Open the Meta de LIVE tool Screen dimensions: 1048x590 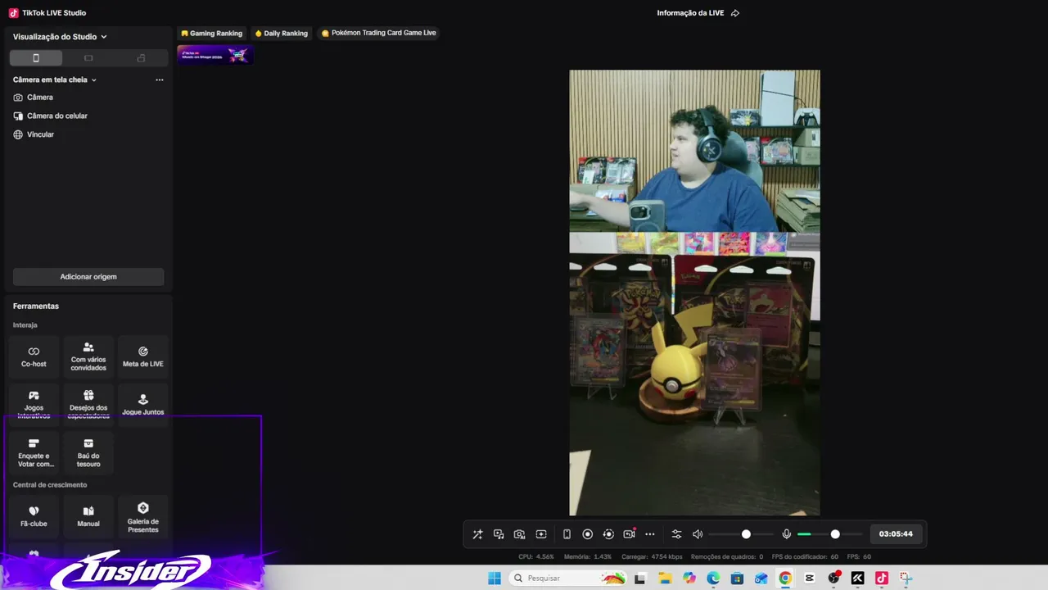[143, 356]
